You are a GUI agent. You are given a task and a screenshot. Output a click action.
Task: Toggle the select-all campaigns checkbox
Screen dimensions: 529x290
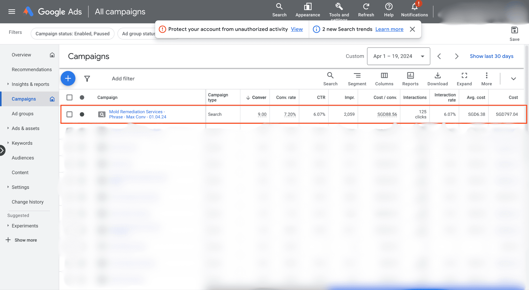[x=69, y=97]
